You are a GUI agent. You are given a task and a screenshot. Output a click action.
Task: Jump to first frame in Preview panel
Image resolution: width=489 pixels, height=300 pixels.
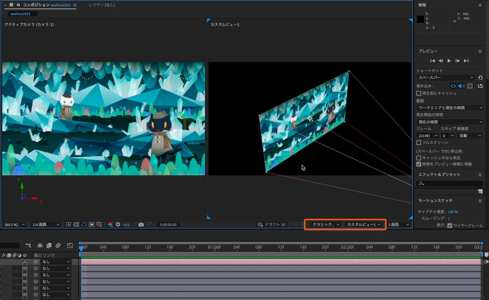[432, 61]
